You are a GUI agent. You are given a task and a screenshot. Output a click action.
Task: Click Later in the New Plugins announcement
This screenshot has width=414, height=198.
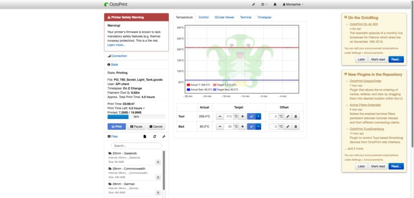point(361,166)
